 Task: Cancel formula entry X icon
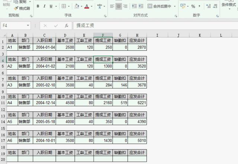[x=45, y=26]
